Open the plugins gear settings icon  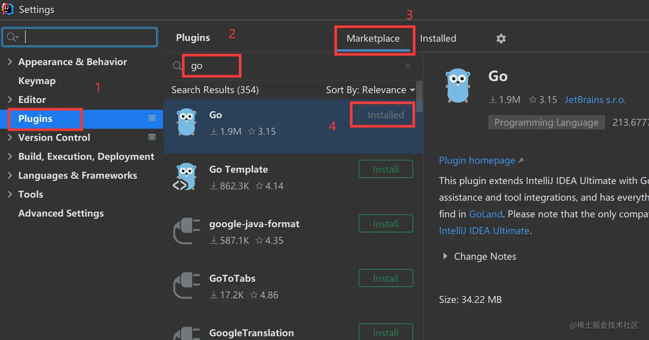tap(501, 39)
